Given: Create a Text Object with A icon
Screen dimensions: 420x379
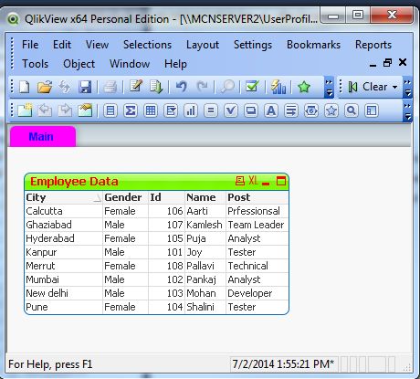Looking at the screenshot, I should (x=271, y=111).
